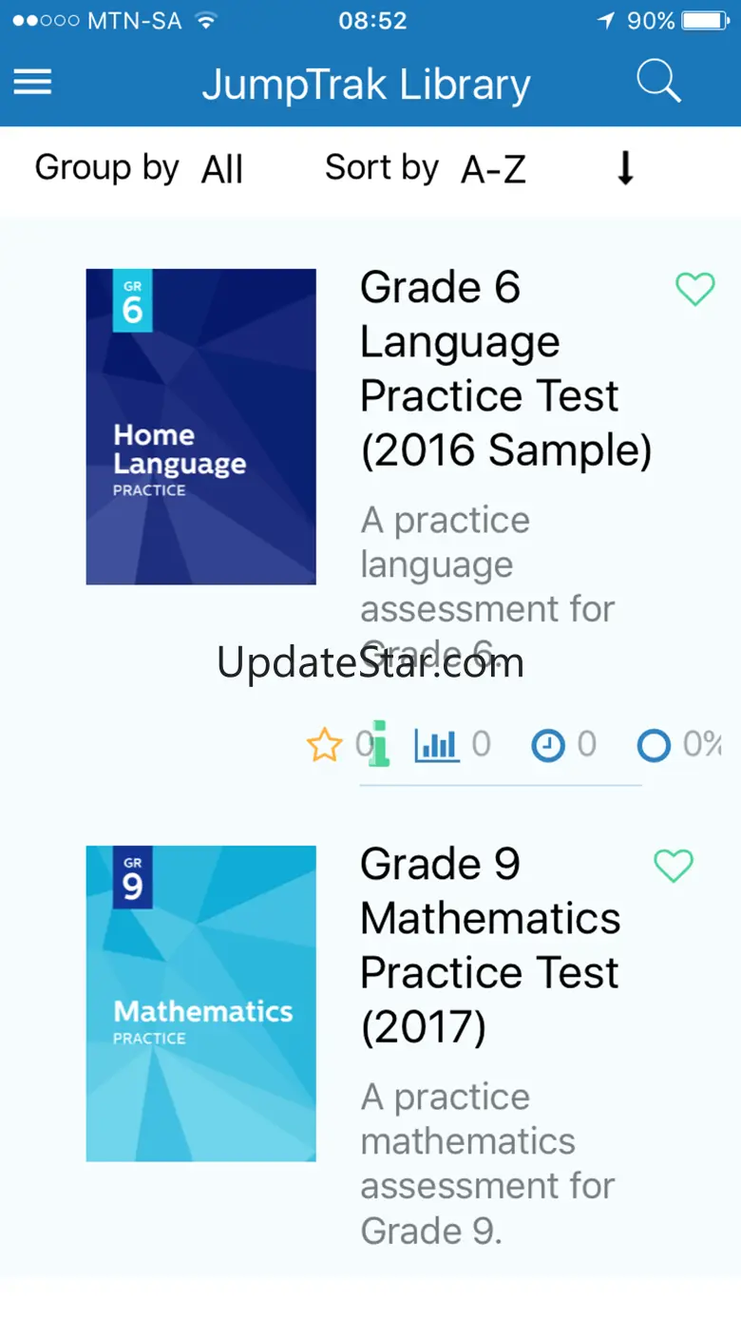Viewport: 741px width, 1318px height.
Task: Click the Grade 9 mathematics assessment description
Action: (x=487, y=1163)
